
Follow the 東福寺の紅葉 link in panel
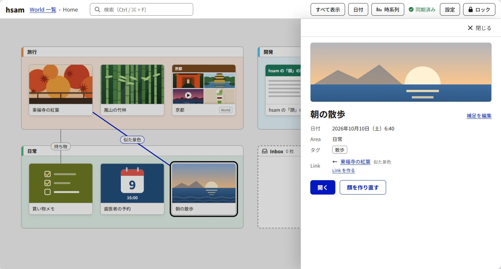355,162
